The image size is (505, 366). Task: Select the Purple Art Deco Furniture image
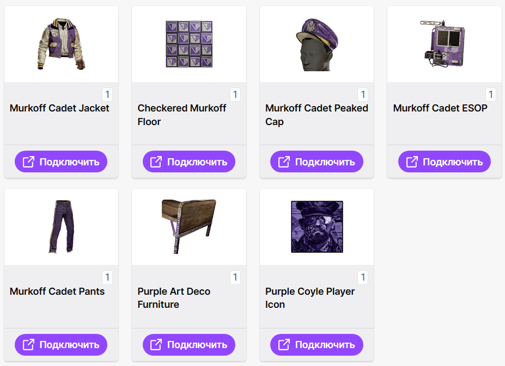[x=188, y=227]
